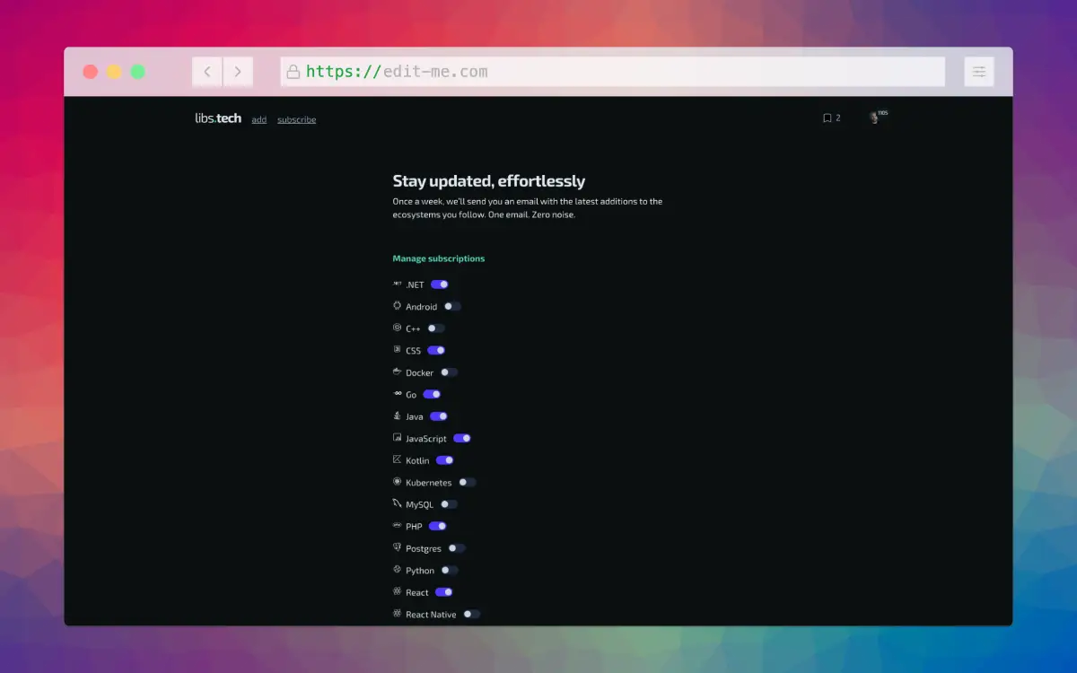Enable the Android subscription toggle

[x=452, y=306]
